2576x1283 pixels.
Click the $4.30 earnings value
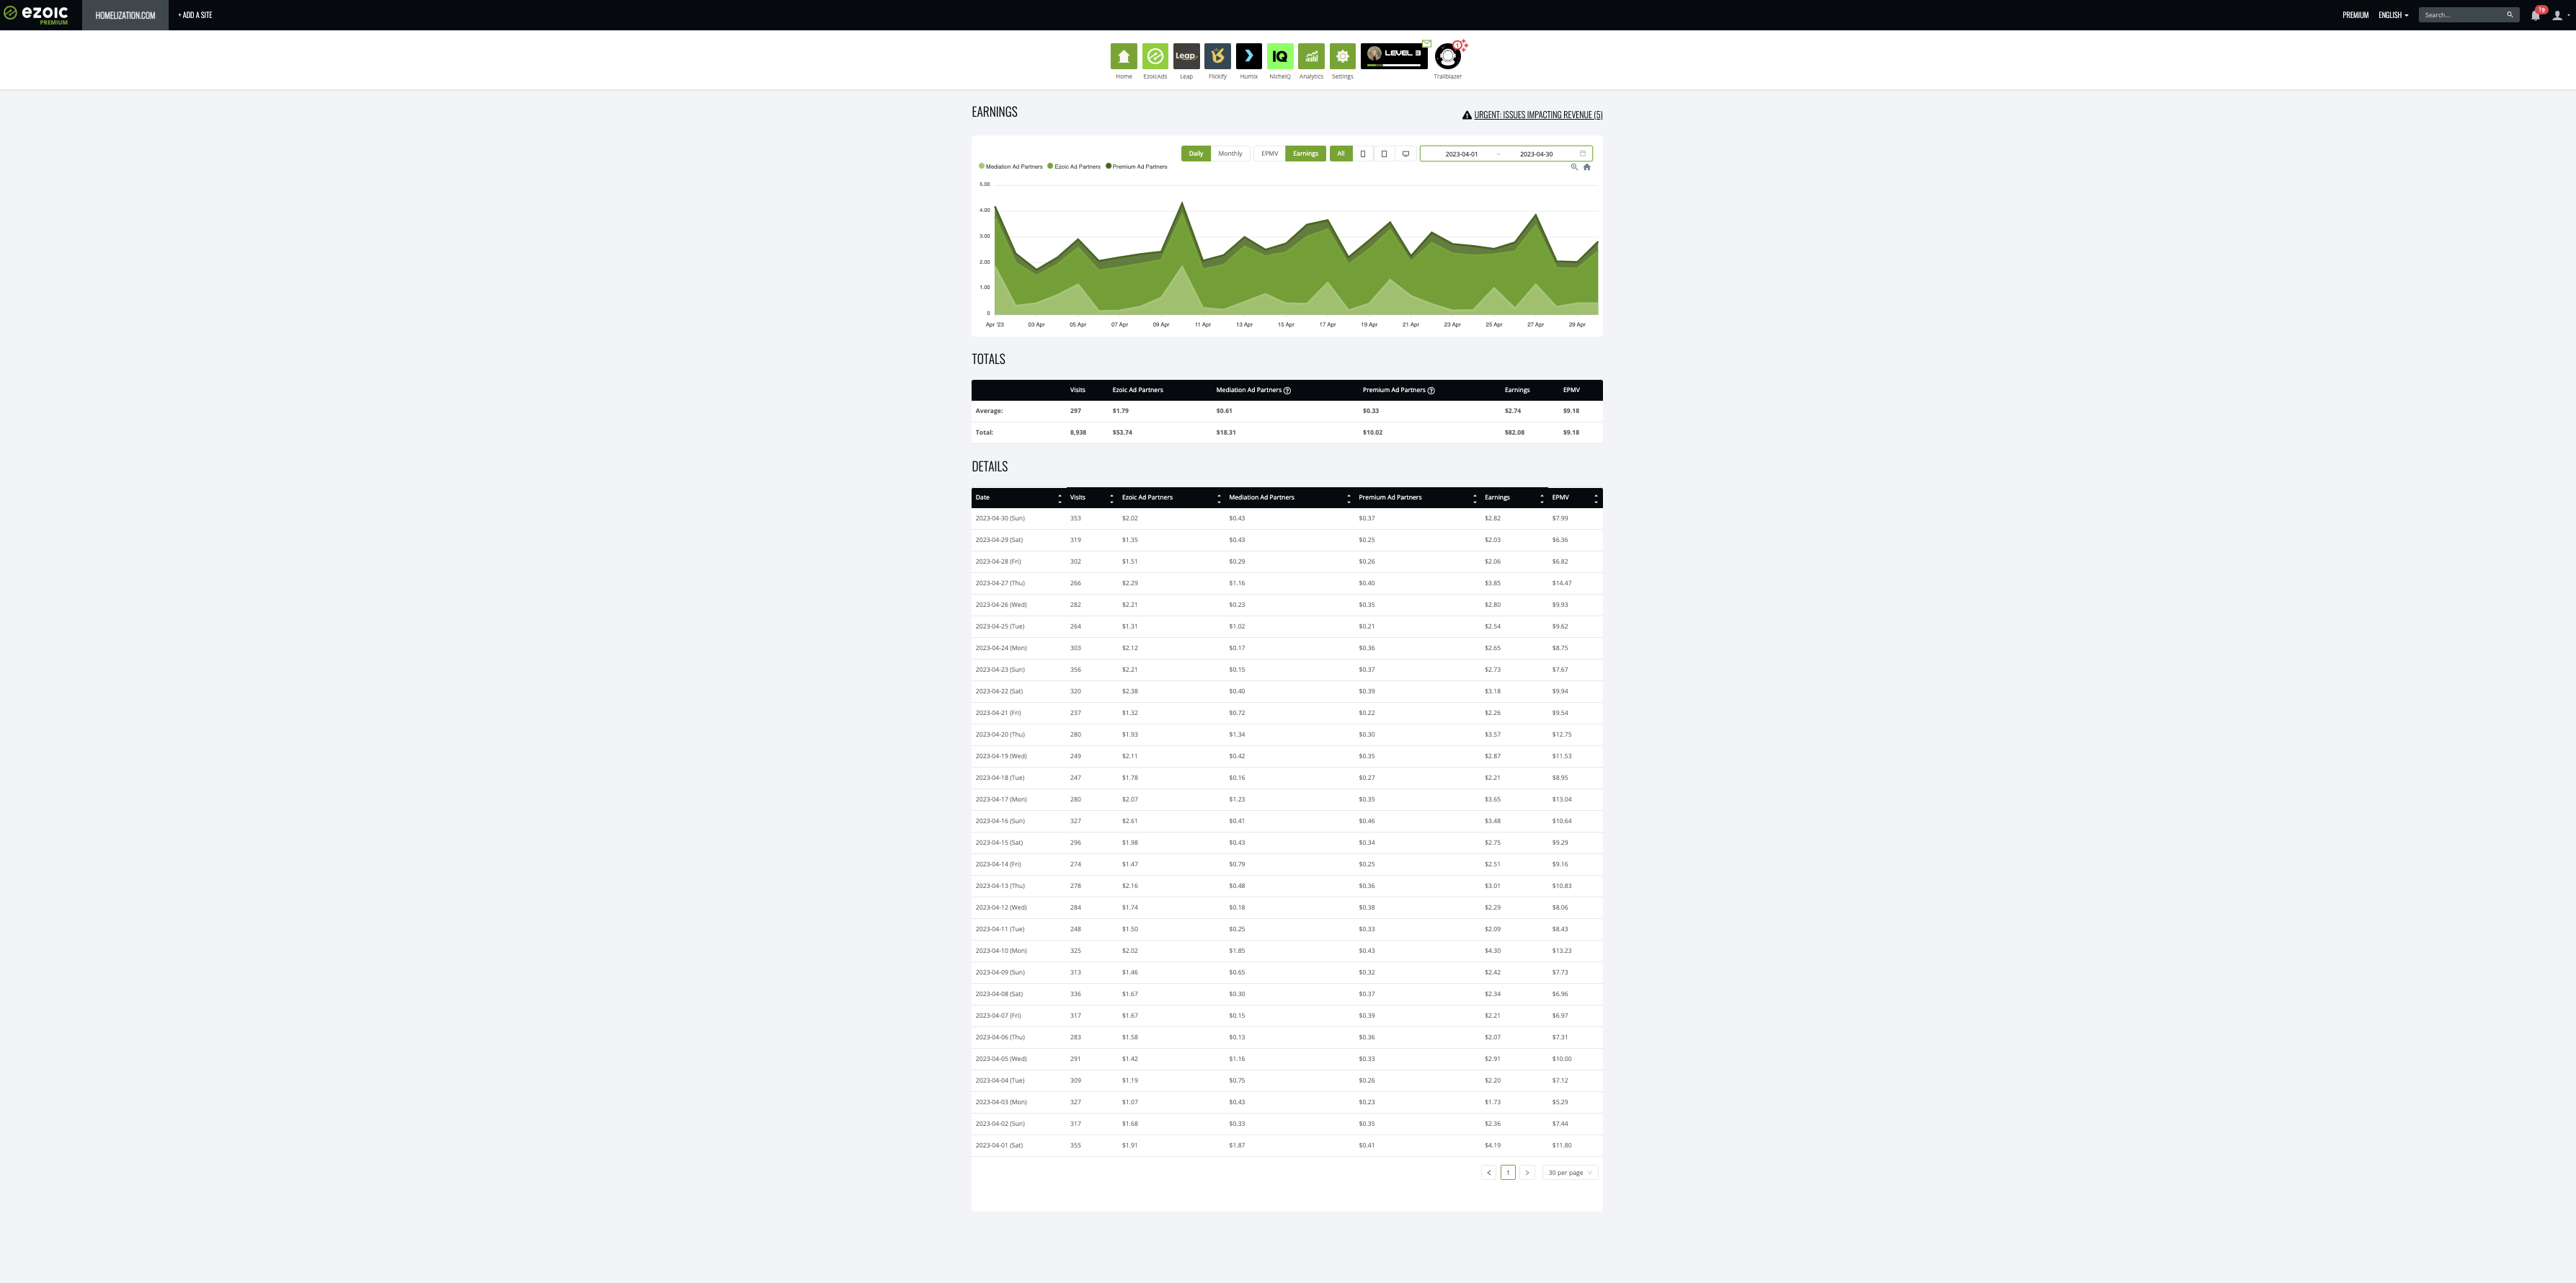point(1492,951)
